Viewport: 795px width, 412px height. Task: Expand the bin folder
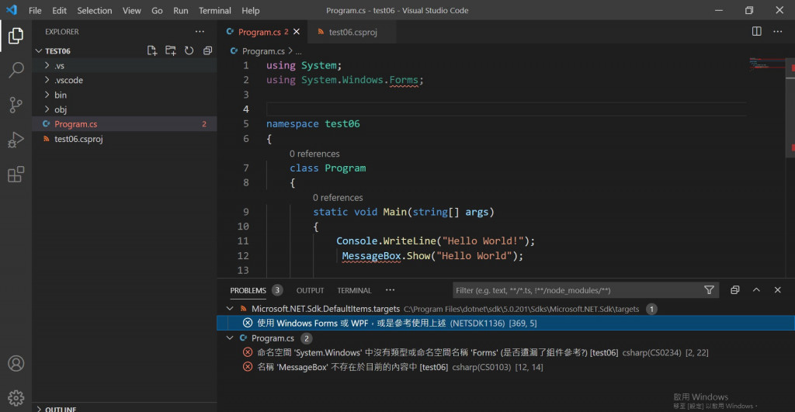click(61, 95)
